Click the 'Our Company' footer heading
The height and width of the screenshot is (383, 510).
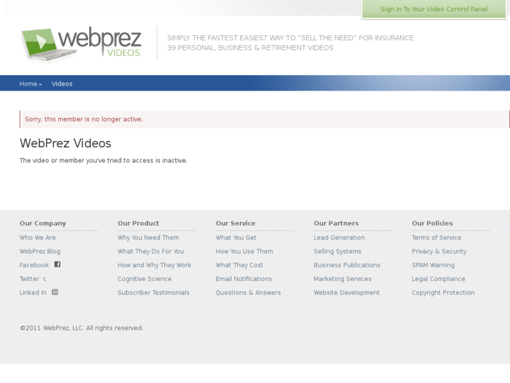click(x=43, y=223)
